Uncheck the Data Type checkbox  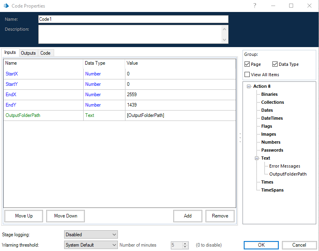[275, 64]
